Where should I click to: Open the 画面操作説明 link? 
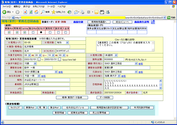pos(141,22)
